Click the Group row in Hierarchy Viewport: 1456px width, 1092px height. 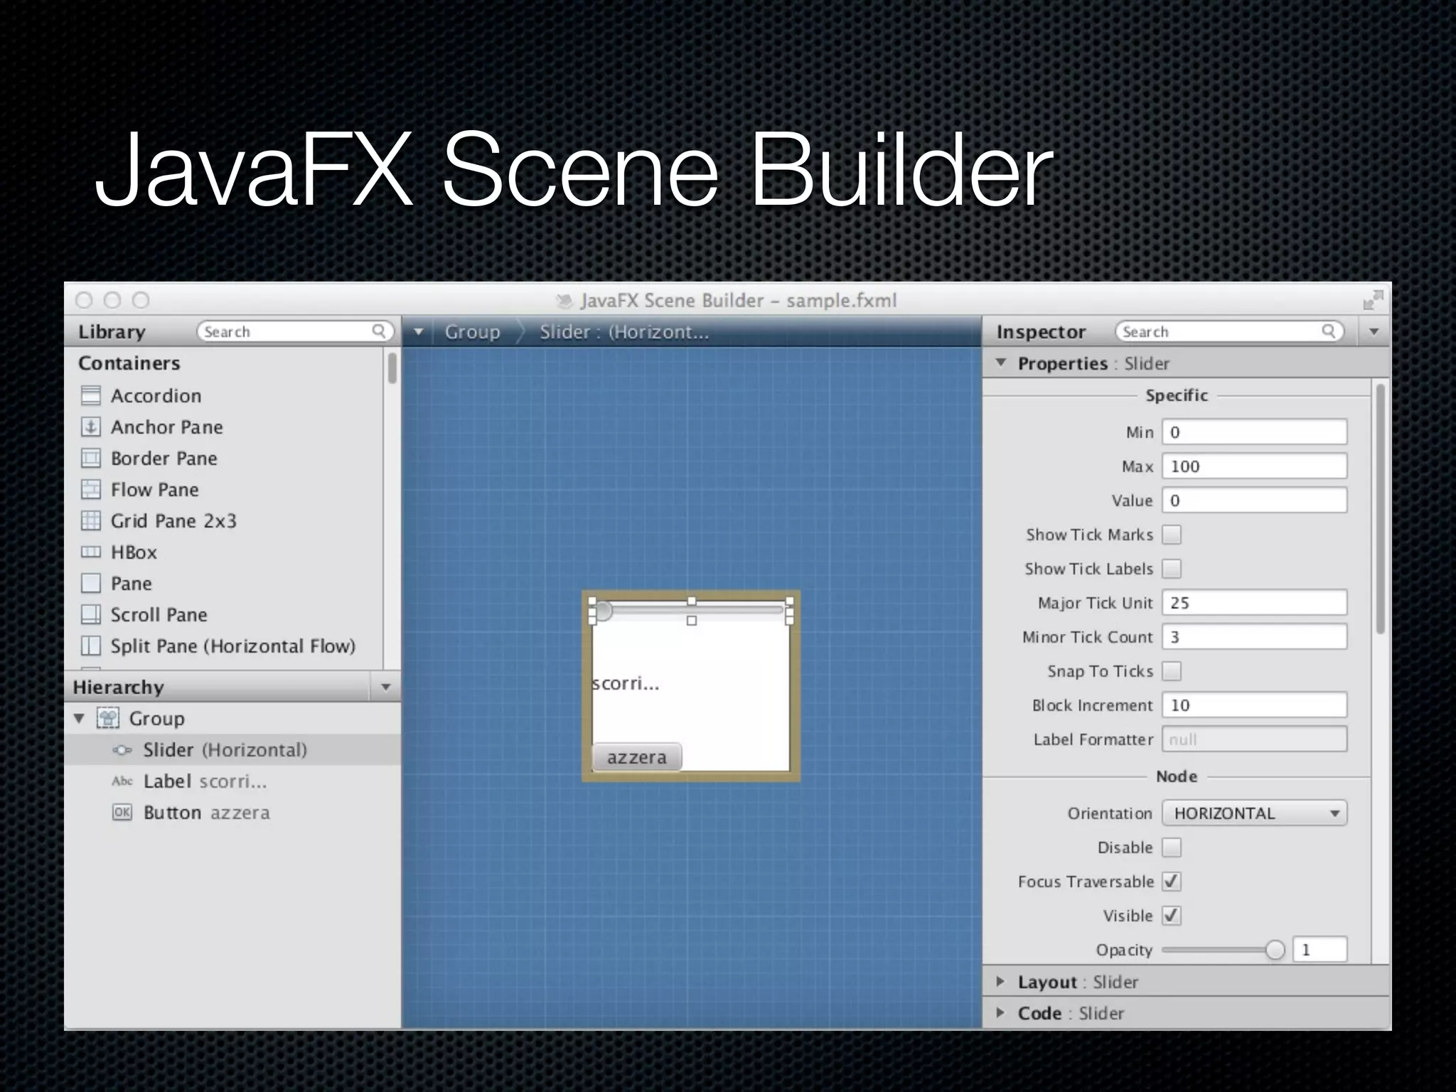coord(232,718)
